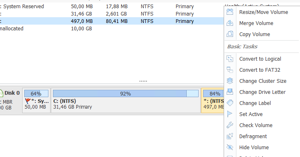Click the Copy Volume icon
This screenshot has height=157, width=300.
230,34
